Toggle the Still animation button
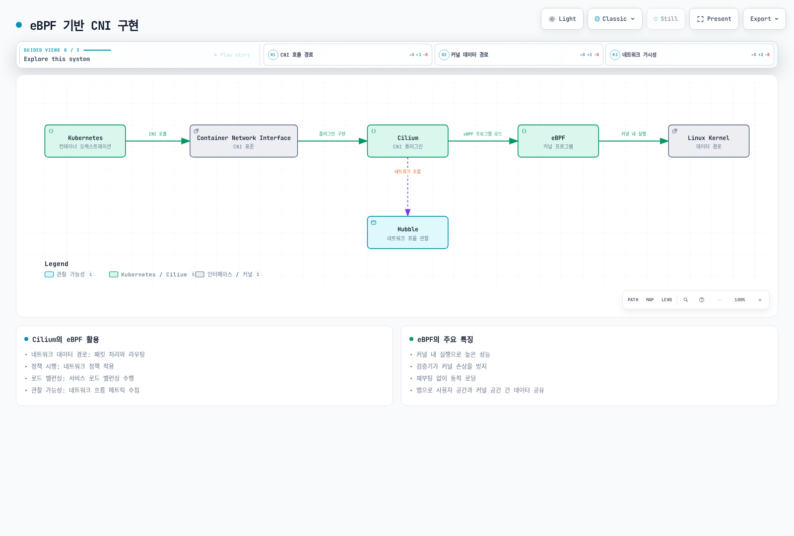The image size is (794, 536). click(x=665, y=19)
